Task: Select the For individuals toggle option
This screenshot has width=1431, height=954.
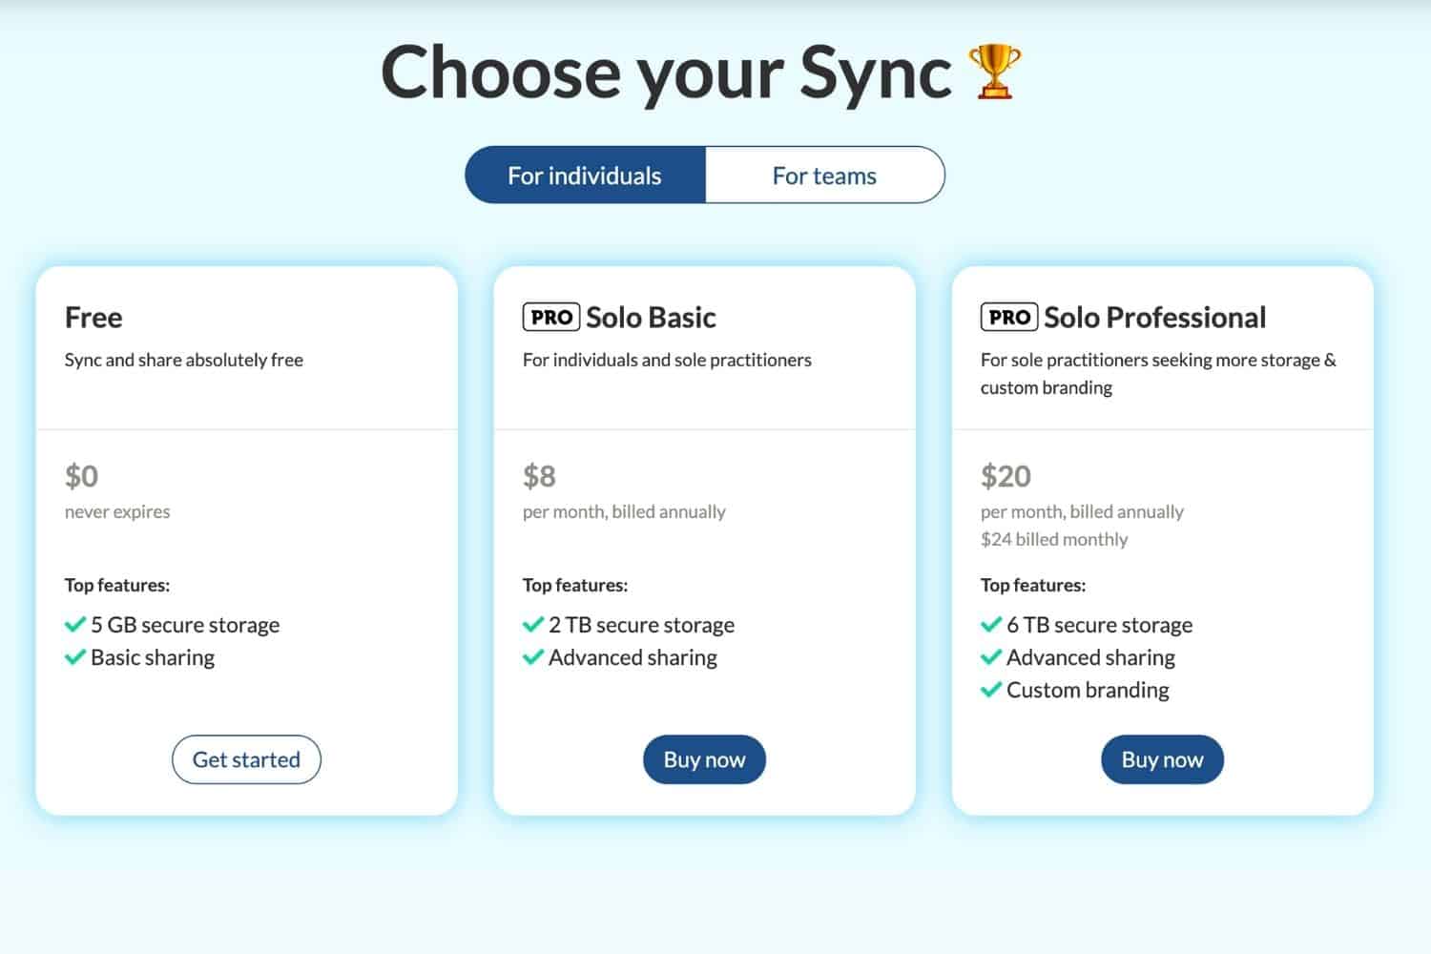Action: pyautogui.click(x=585, y=175)
